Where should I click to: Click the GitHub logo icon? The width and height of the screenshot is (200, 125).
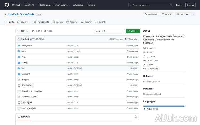point(7,5)
